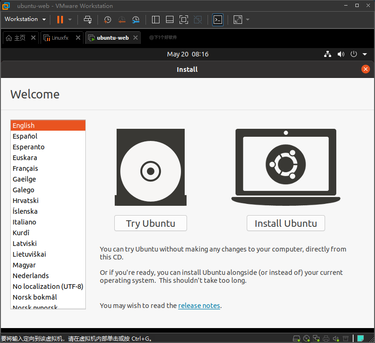Expand the power options dropdown arrow
The height and width of the screenshot is (343, 375).
click(x=70, y=20)
